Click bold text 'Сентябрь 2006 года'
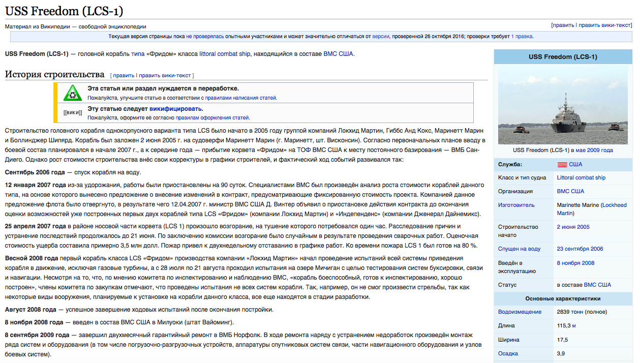 [35, 172]
